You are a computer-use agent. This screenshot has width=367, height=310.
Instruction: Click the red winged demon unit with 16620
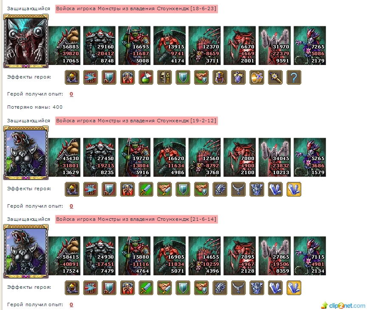[x=169, y=157]
